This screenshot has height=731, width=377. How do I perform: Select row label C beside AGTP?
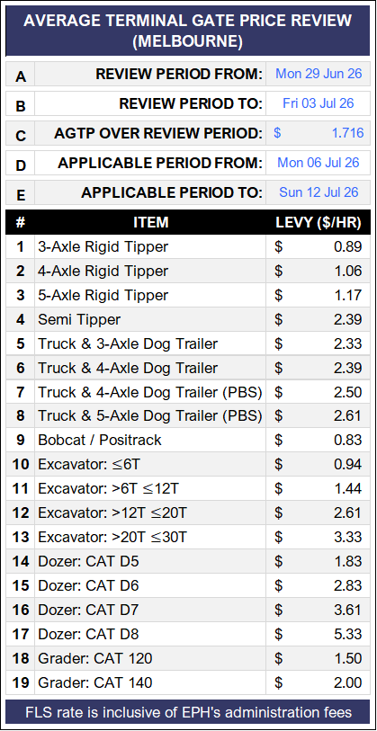tap(20, 135)
